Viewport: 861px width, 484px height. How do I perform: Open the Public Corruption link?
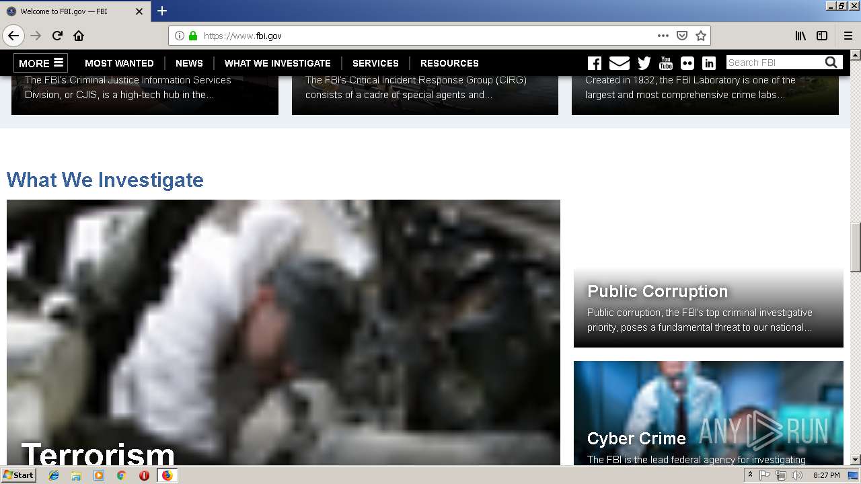pyautogui.click(x=657, y=291)
